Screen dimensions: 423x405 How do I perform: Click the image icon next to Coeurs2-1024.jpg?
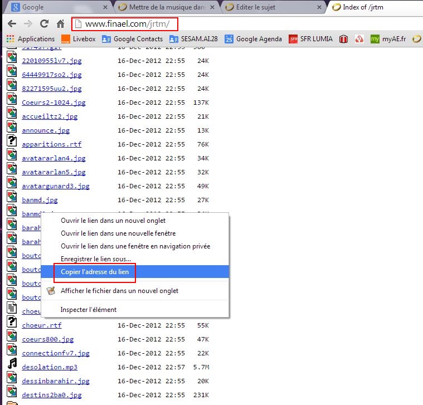pos(12,99)
